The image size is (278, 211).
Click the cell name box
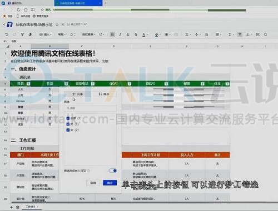(6, 41)
